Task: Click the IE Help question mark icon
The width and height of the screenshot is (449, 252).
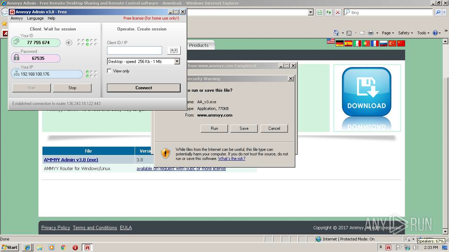Action: (435, 33)
